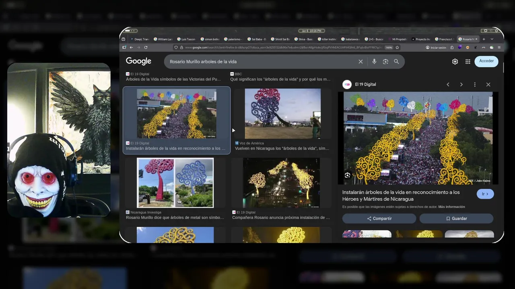The image size is (515, 289).
Task: Switch to the Luis Tascon tab
Action: pyautogui.click(x=186, y=39)
